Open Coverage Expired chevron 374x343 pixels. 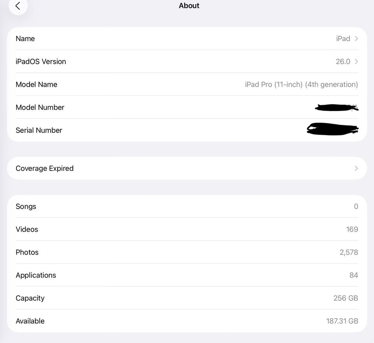click(x=356, y=168)
